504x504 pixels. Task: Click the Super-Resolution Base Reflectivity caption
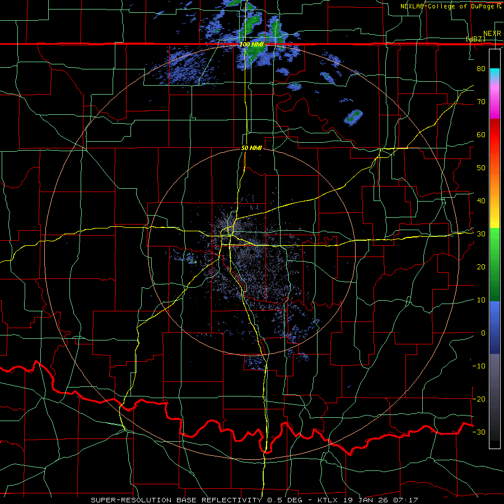click(254, 500)
